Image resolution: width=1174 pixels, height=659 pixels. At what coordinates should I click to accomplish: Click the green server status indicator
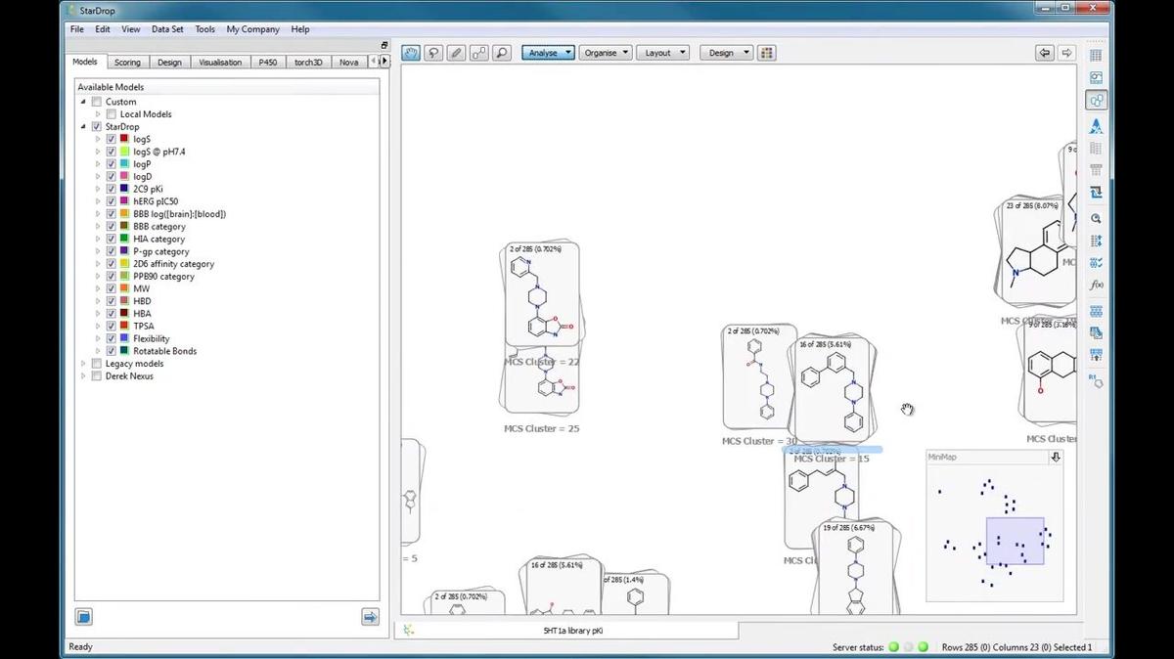click(x=893, y=646)
